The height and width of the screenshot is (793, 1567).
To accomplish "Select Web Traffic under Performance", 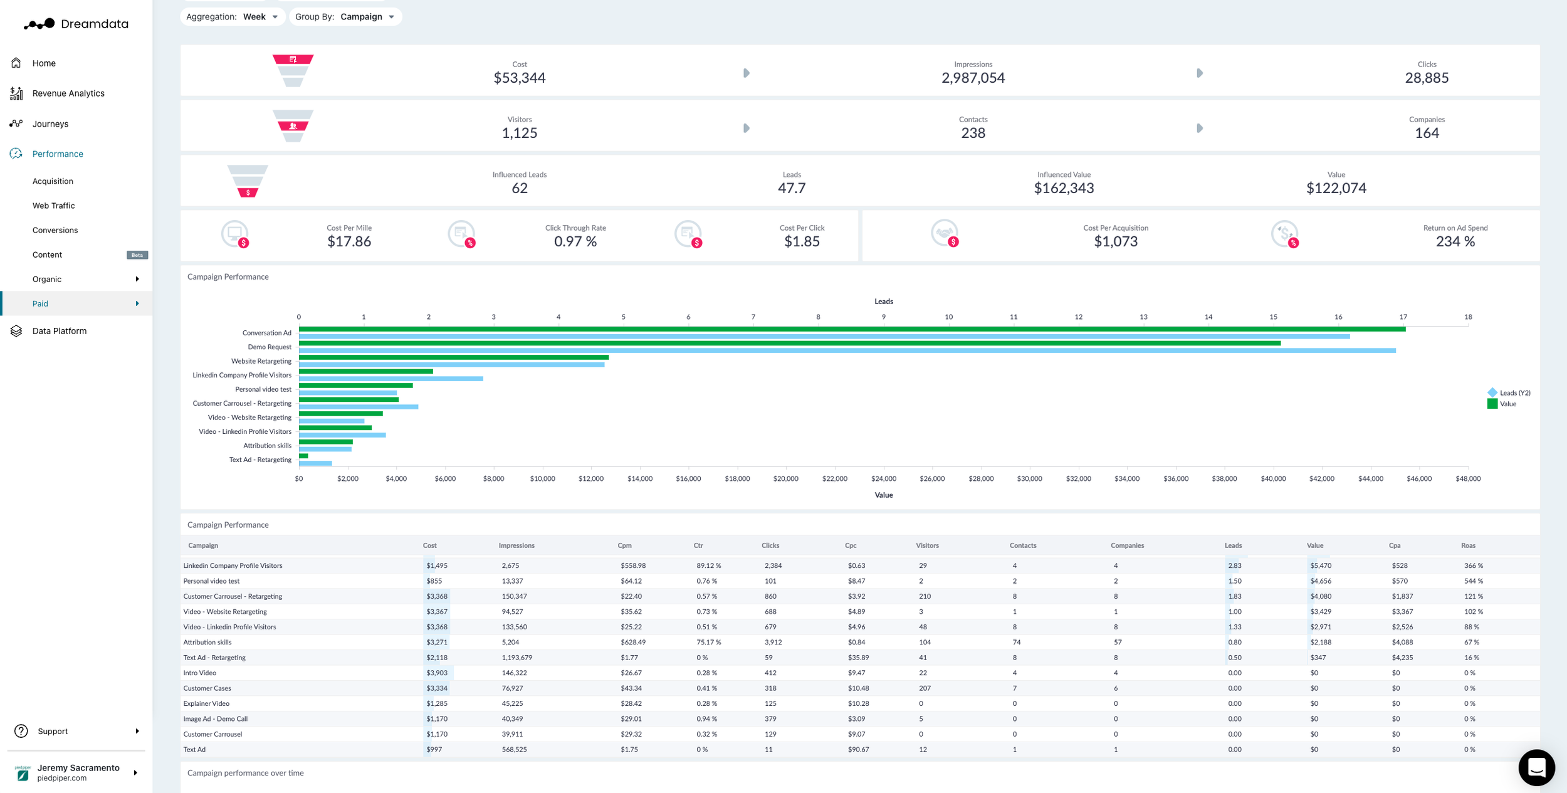I will 53,206.
